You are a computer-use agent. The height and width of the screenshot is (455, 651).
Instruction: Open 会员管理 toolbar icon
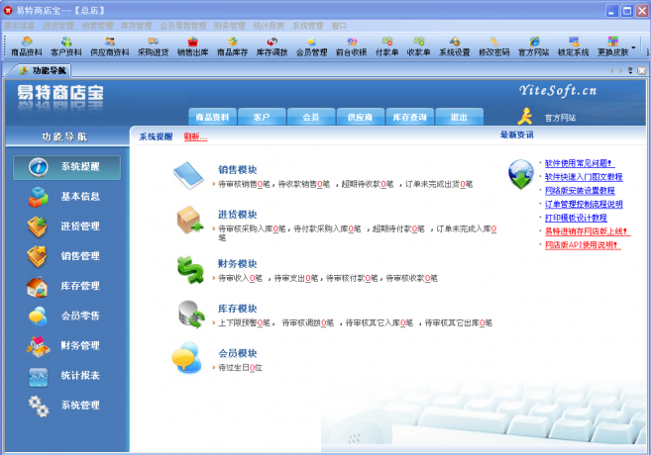(312, 46)
